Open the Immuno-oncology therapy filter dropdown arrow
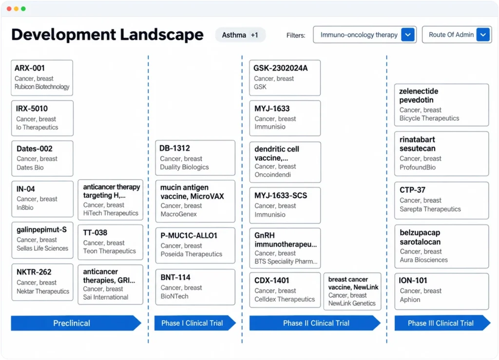 click(x=408, y=35)
